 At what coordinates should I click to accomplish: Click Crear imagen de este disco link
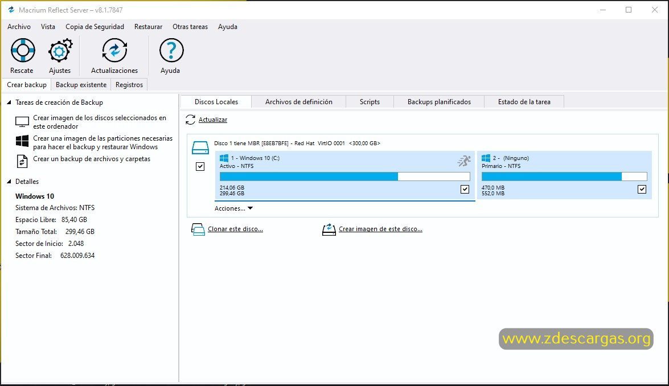380,229
